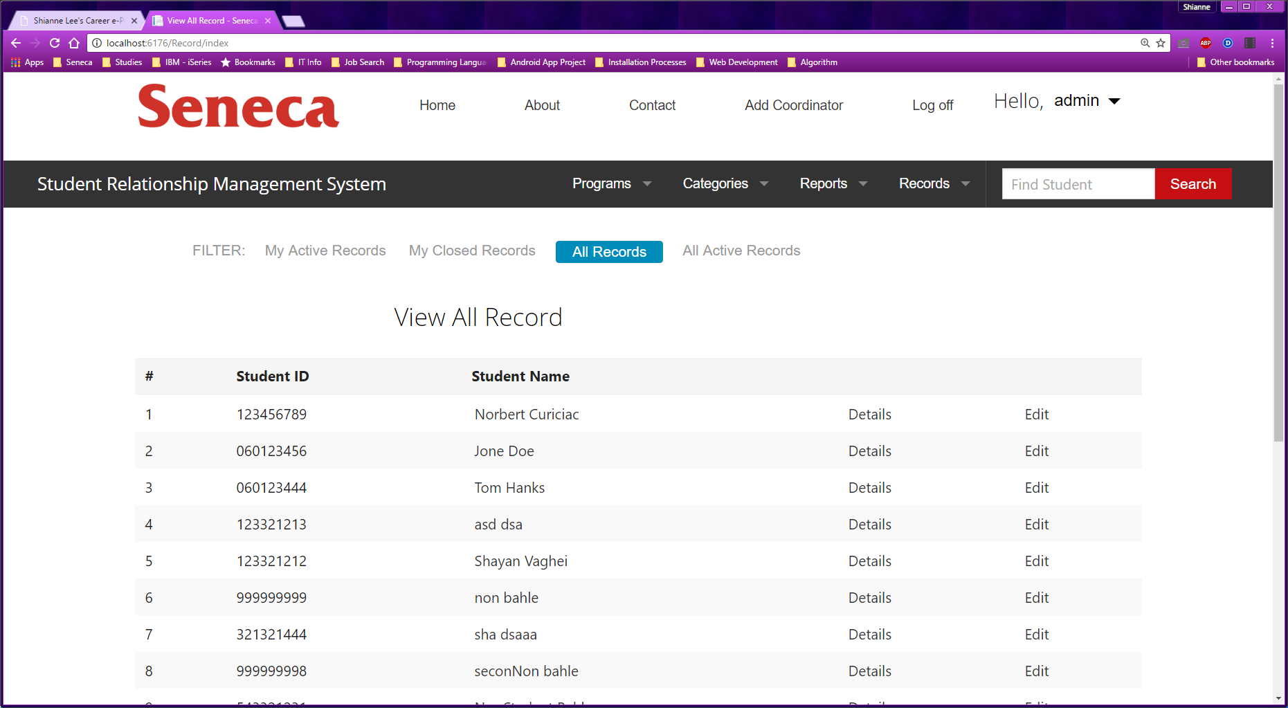The width and height of the screenshot is (1288, 708).
Task: Open the Contact page link
Action: [652, 105]
